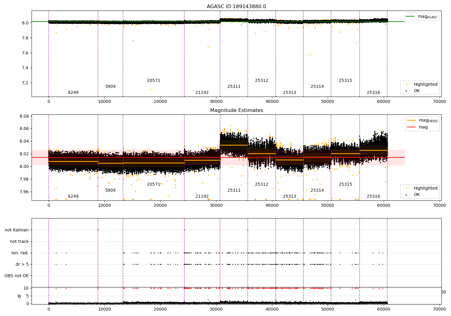Click obsid label 25314 in the top plot

pyautogui.click(x=317, y=87)
